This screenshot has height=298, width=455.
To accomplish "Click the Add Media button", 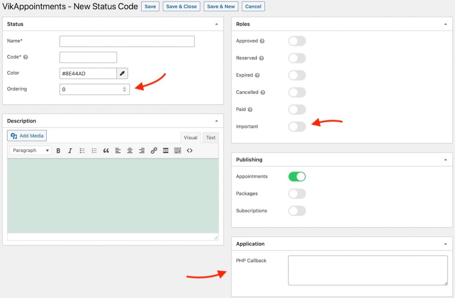I will point(27,136).
